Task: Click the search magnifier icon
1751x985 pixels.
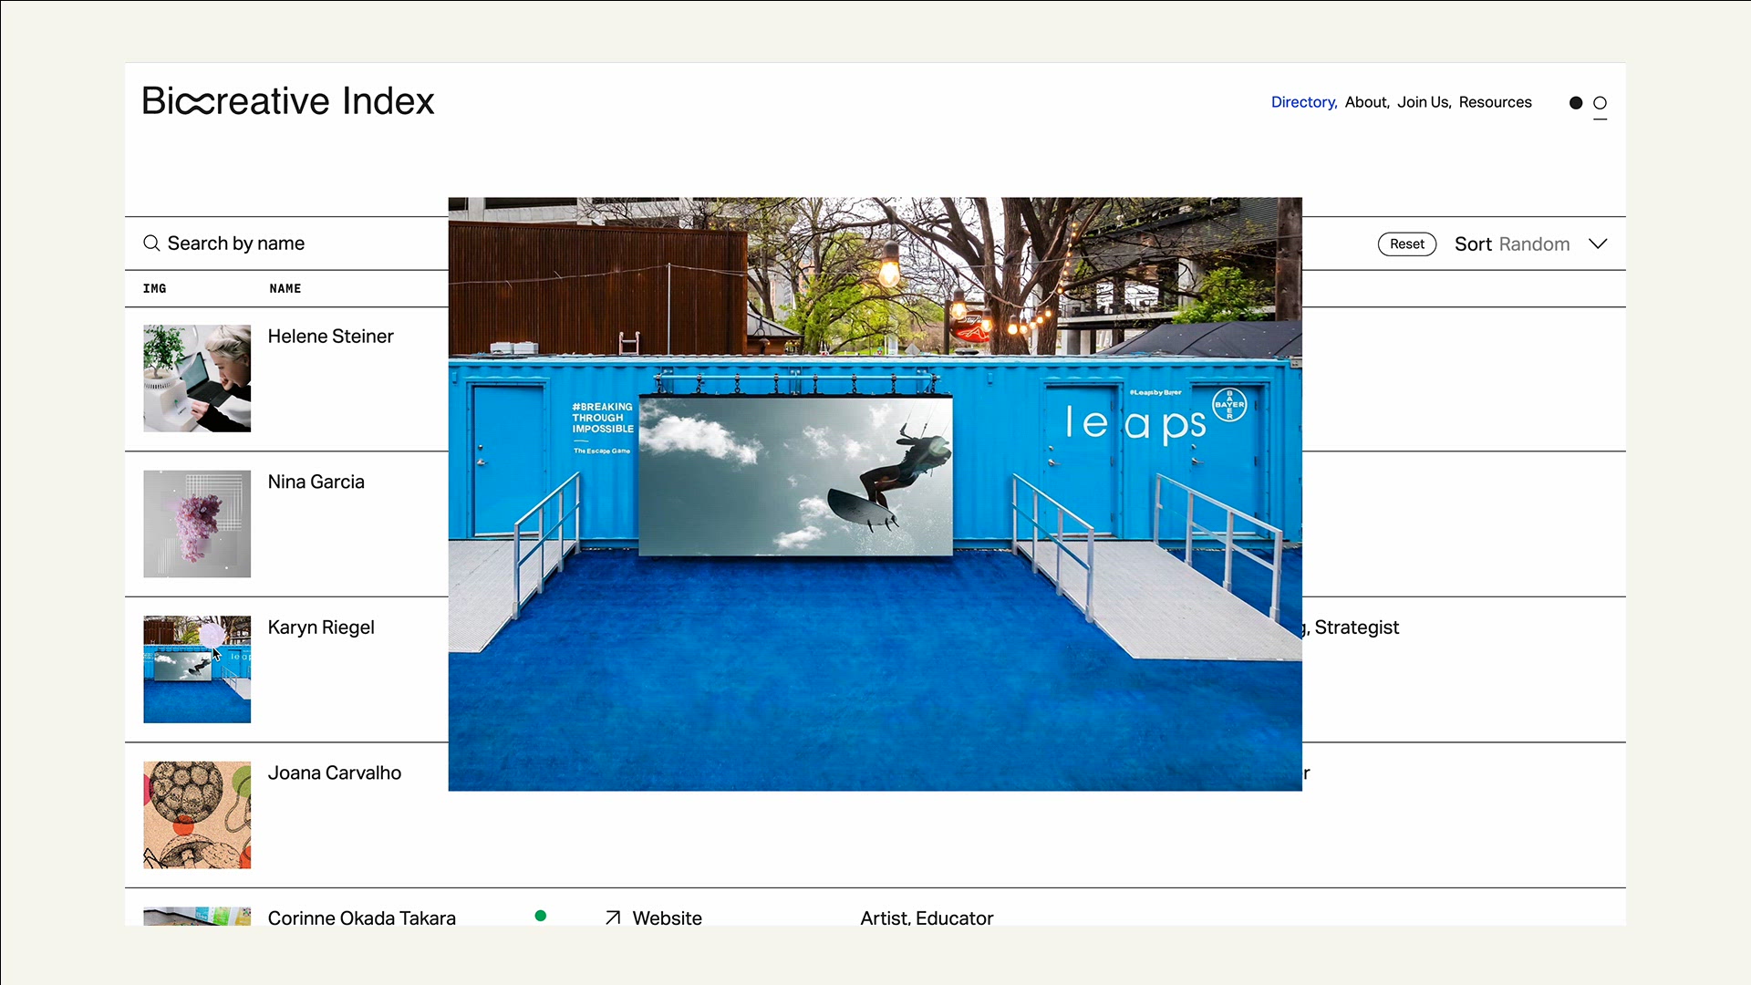Action: pos(151,244)
